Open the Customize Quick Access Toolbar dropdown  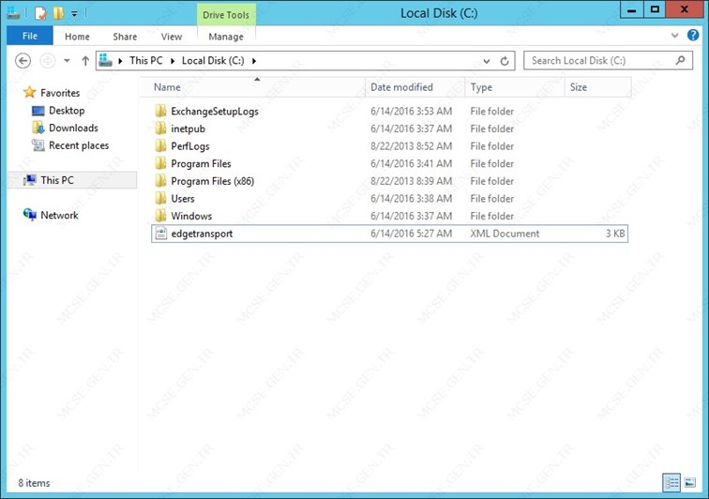[74, 14]
